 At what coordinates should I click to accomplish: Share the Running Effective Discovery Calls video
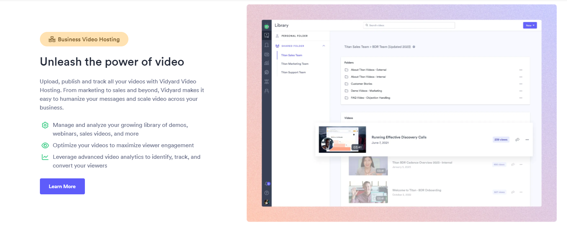pos(518,140)
